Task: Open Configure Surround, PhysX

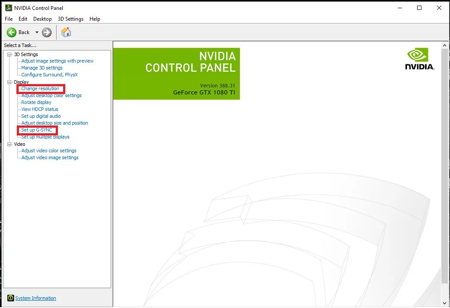Action: point(49,75)
